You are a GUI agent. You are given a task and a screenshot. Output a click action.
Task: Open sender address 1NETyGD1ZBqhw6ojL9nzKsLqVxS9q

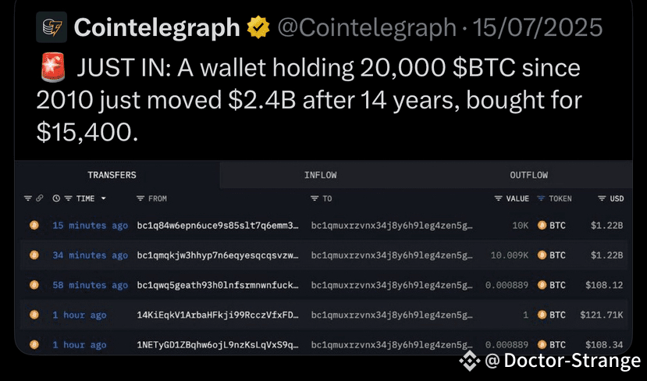pos(218,344)
